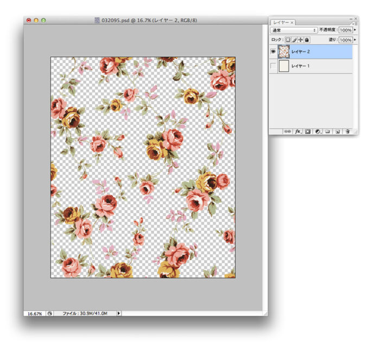This screenshot has height=349, width=380.
Task: Toggle lock transparent pixels
Action: point(288,40)
